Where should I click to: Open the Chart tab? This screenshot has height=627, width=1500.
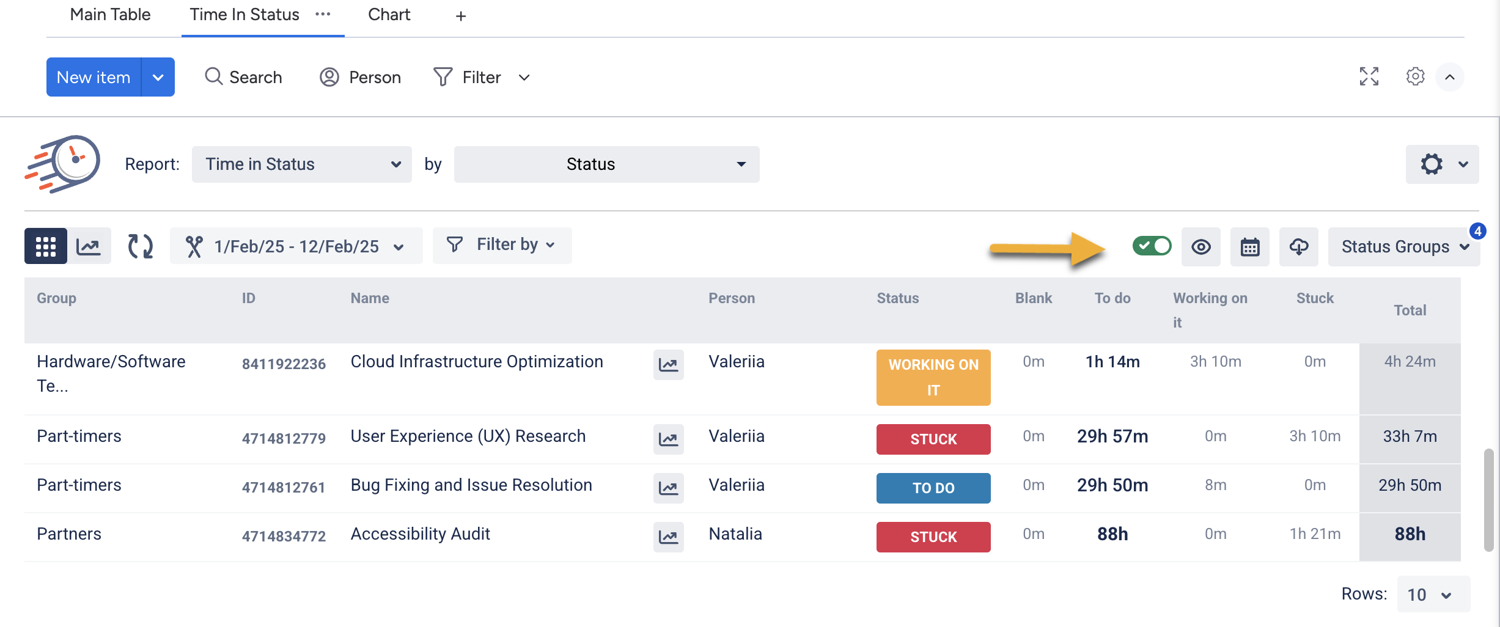pos(389,15)
